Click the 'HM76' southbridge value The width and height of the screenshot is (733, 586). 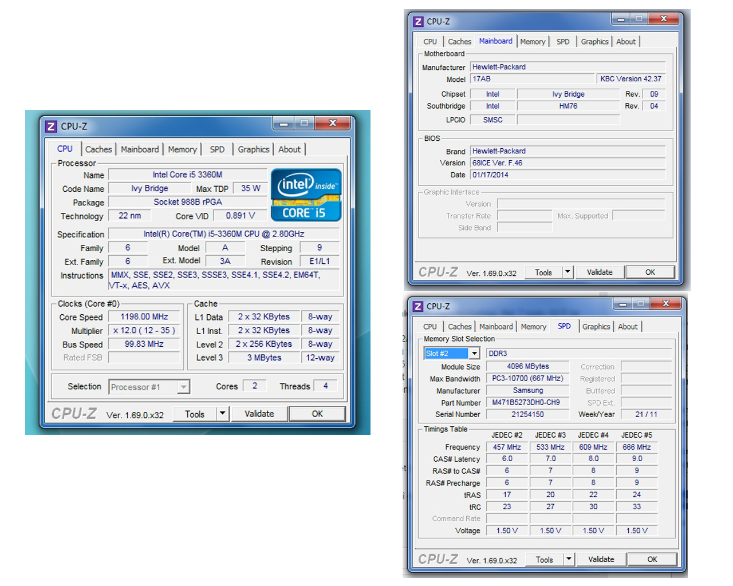coord(568,106)
